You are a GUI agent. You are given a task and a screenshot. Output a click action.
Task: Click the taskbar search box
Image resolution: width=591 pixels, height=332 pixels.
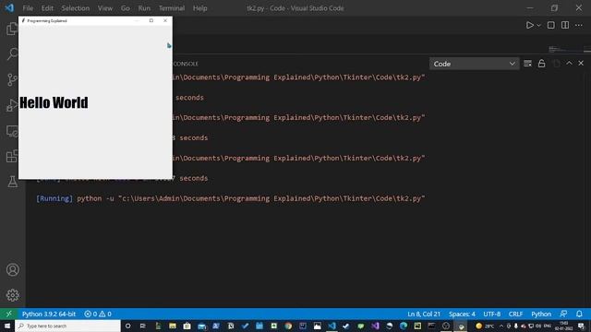tap(67, 326)
